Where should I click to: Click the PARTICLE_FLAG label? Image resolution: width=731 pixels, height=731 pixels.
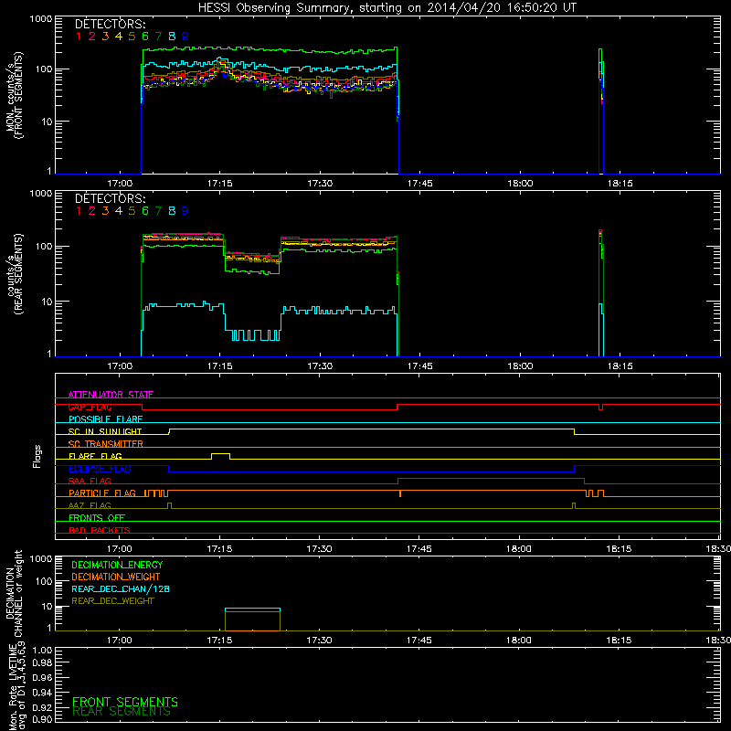(102, 493)
